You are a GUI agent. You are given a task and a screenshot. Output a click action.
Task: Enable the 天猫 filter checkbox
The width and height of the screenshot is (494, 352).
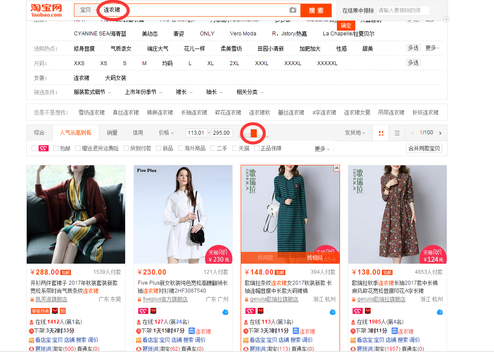235,149
